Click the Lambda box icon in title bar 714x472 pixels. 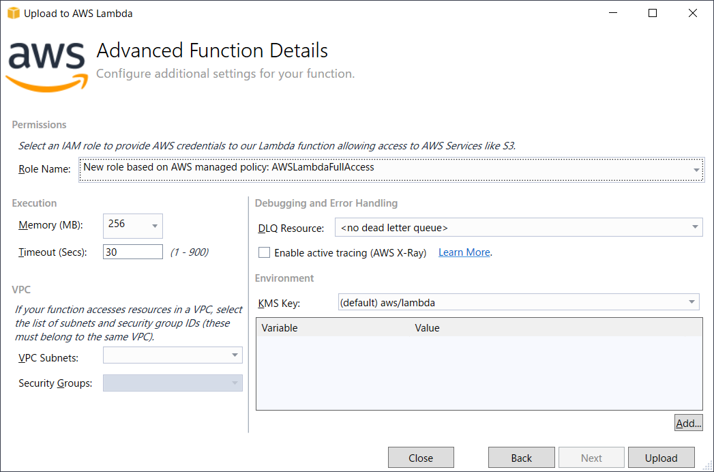click(x=13, y=13)
